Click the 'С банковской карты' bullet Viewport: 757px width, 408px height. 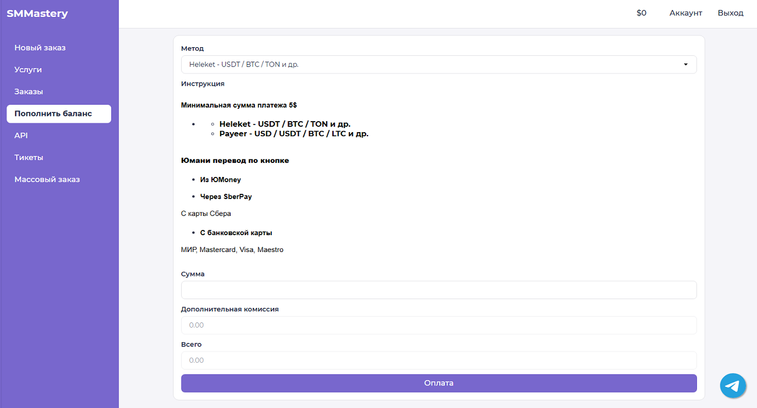tap(236, 233)
